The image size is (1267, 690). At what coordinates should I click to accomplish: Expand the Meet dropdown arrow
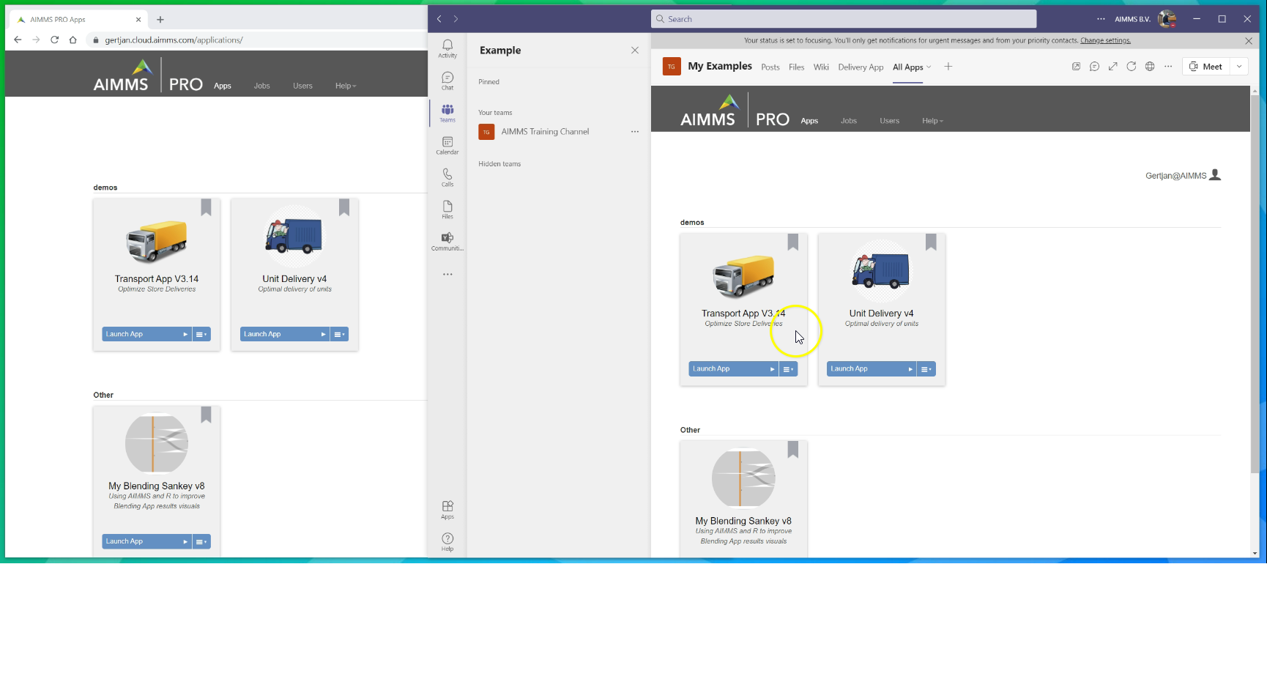pyautogui.click(x=1239, y=67)
